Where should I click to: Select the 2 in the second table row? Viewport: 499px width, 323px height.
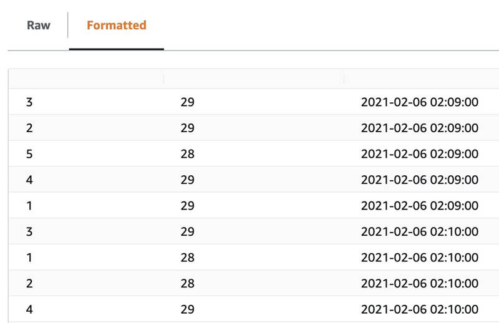click(29, 128)
